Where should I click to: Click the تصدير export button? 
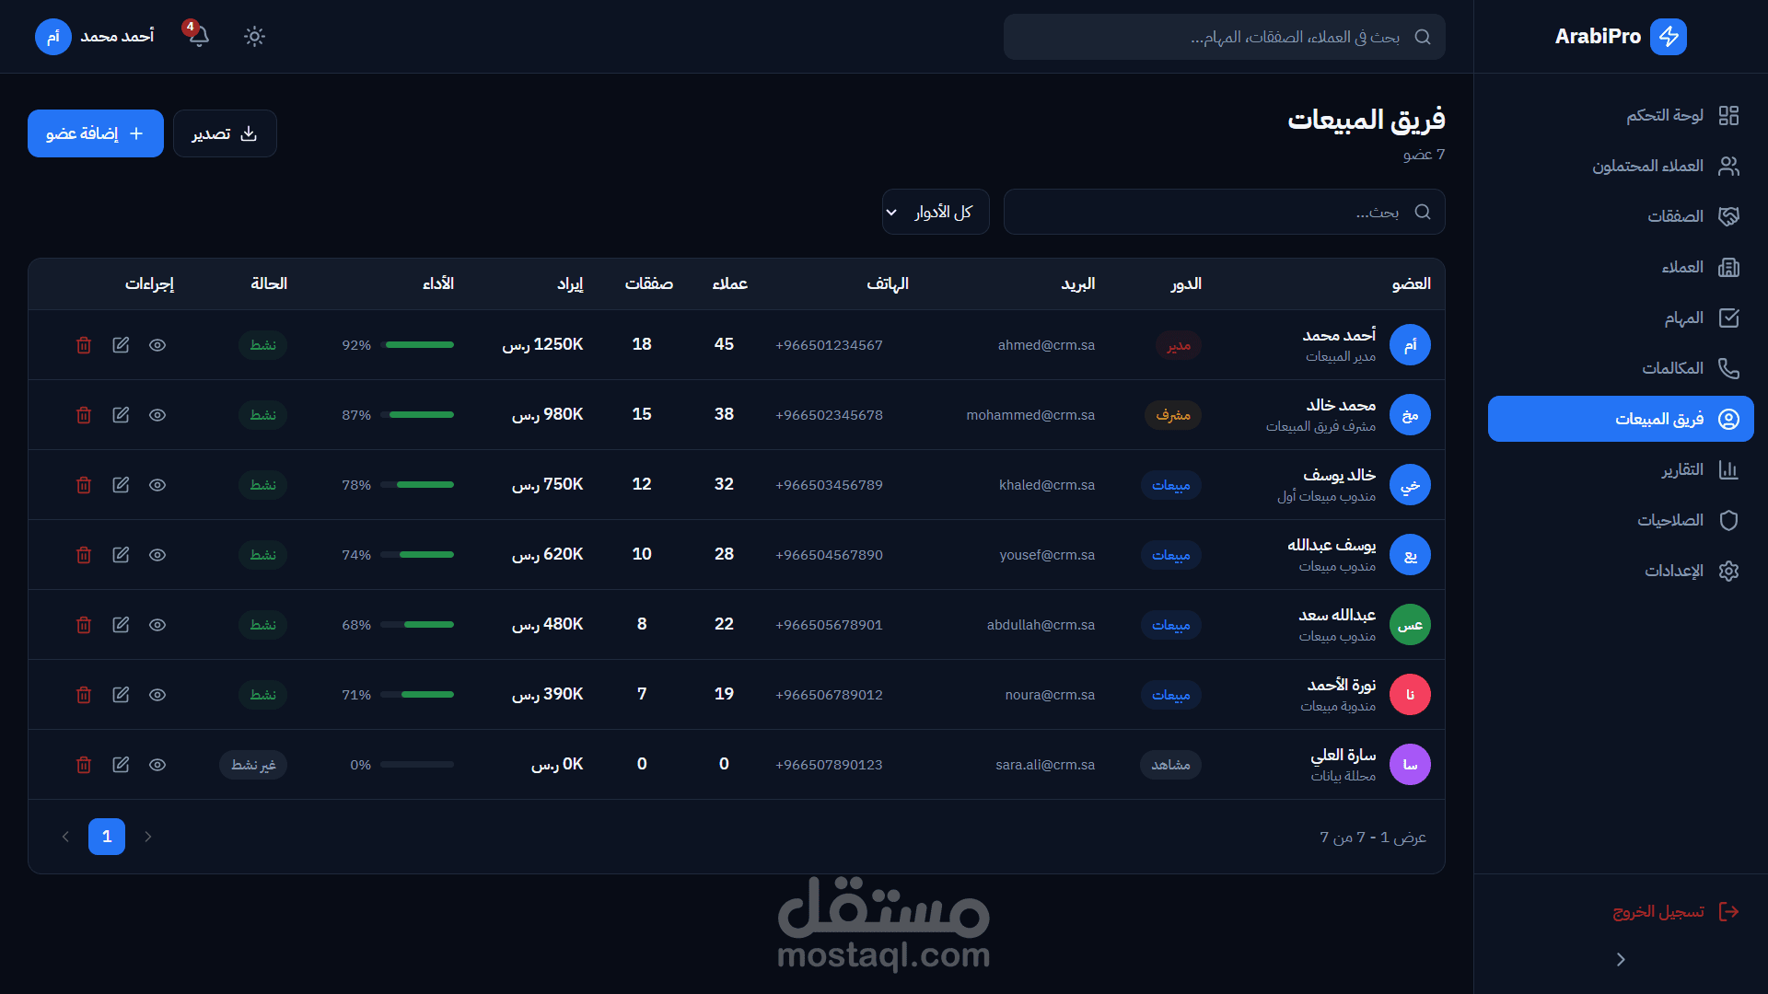tap(225, 133)
